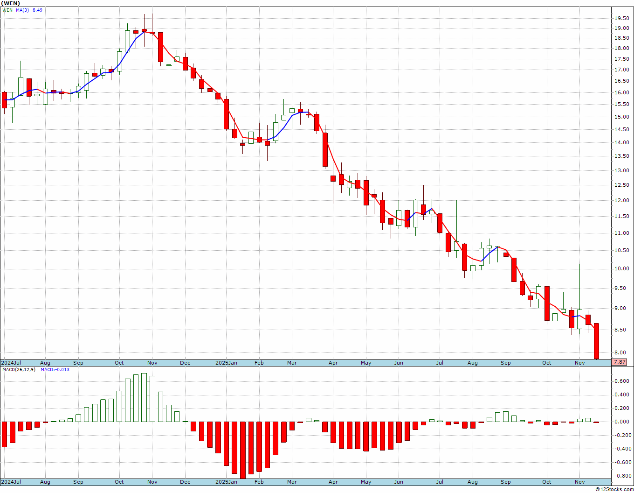This screenshot has height=493, width=634.
Task: Select the "MACD(26,12,9)" indicator label
Action: pyautogui.click(x=19, y=370)
